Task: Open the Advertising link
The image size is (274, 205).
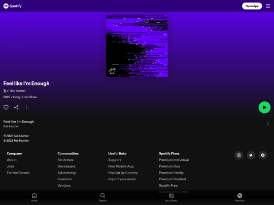Action: pyautogui.click(x=66, y=173)
